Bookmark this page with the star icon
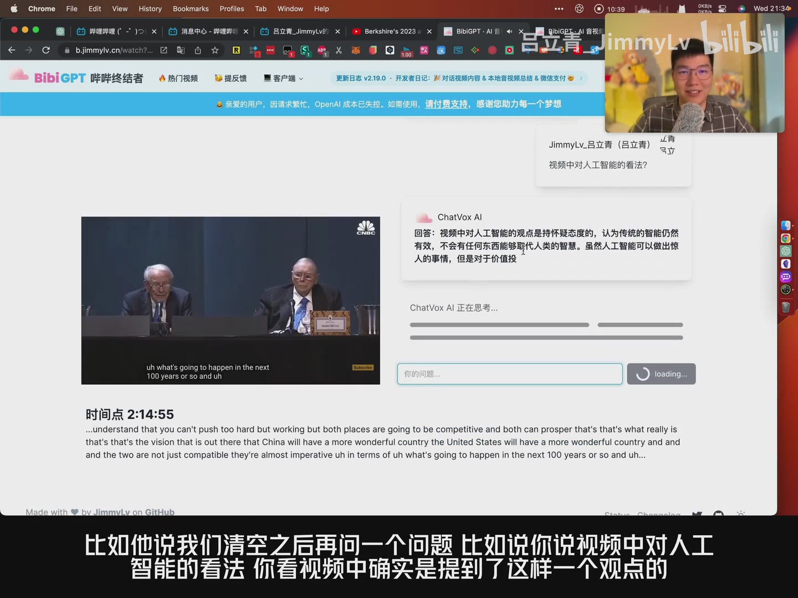The height and width of the screenshot is (598, 798). 215,50
